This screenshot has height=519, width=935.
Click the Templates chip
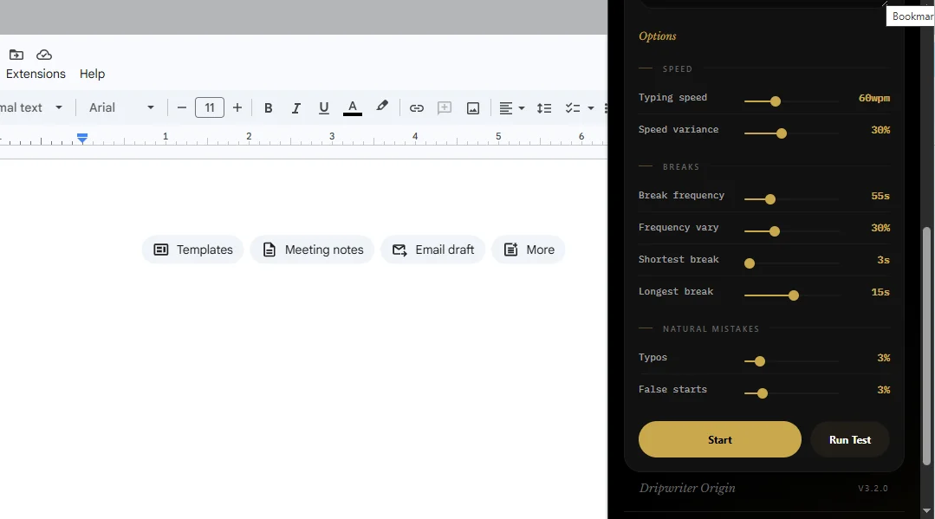coord(192,250)
